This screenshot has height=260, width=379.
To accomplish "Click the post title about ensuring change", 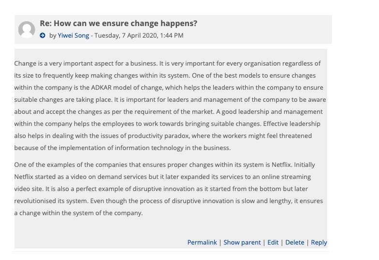I will pyautogui.click(x=118, y=23).
